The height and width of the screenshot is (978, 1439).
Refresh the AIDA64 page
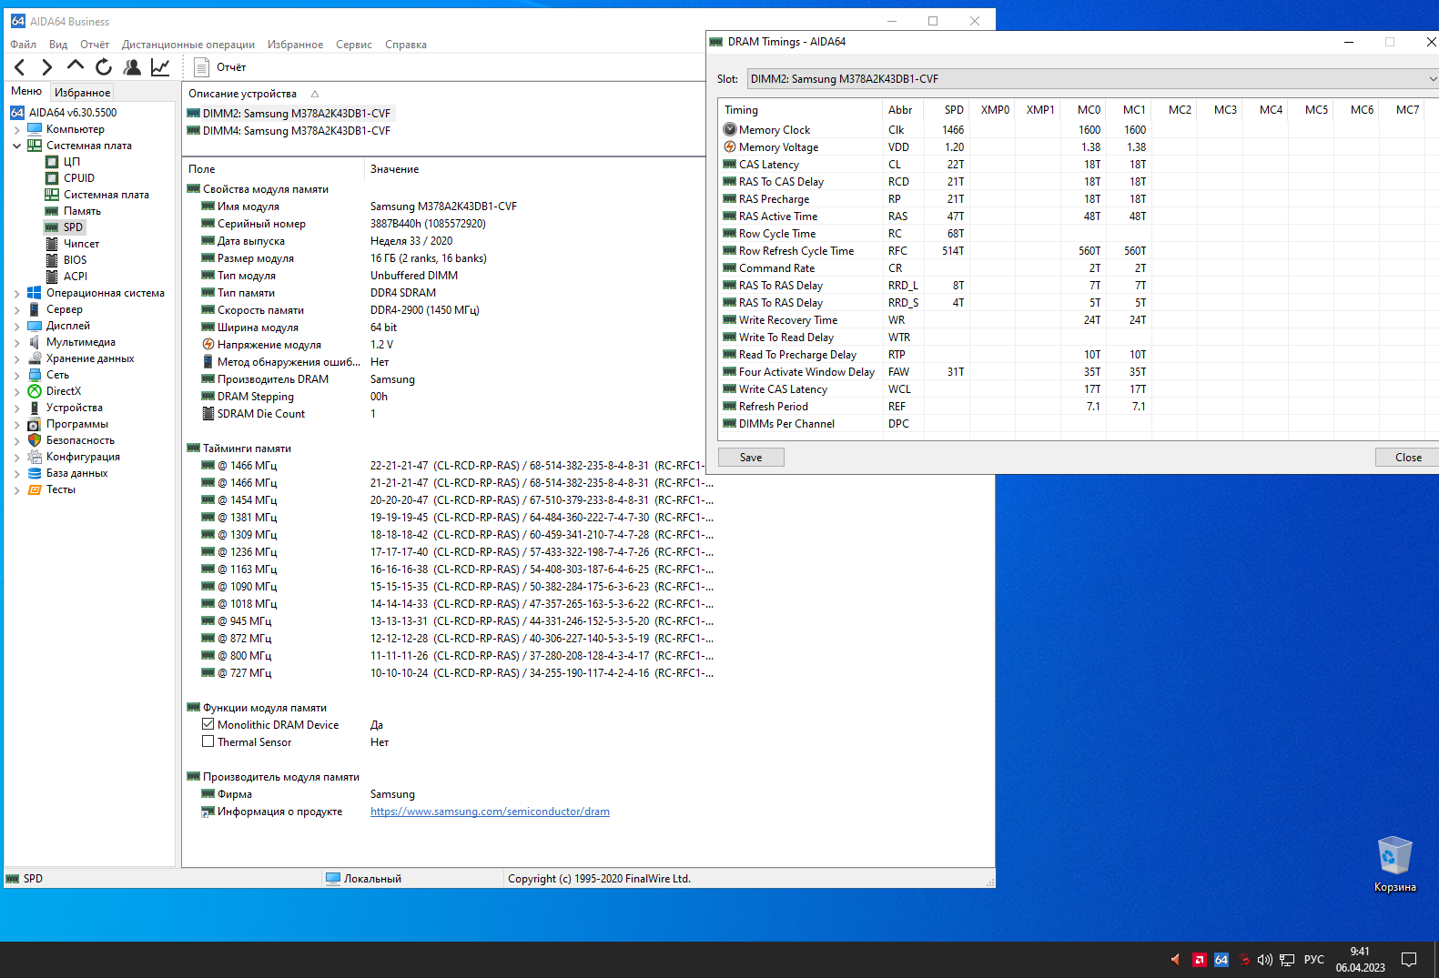tap(104, 66)
